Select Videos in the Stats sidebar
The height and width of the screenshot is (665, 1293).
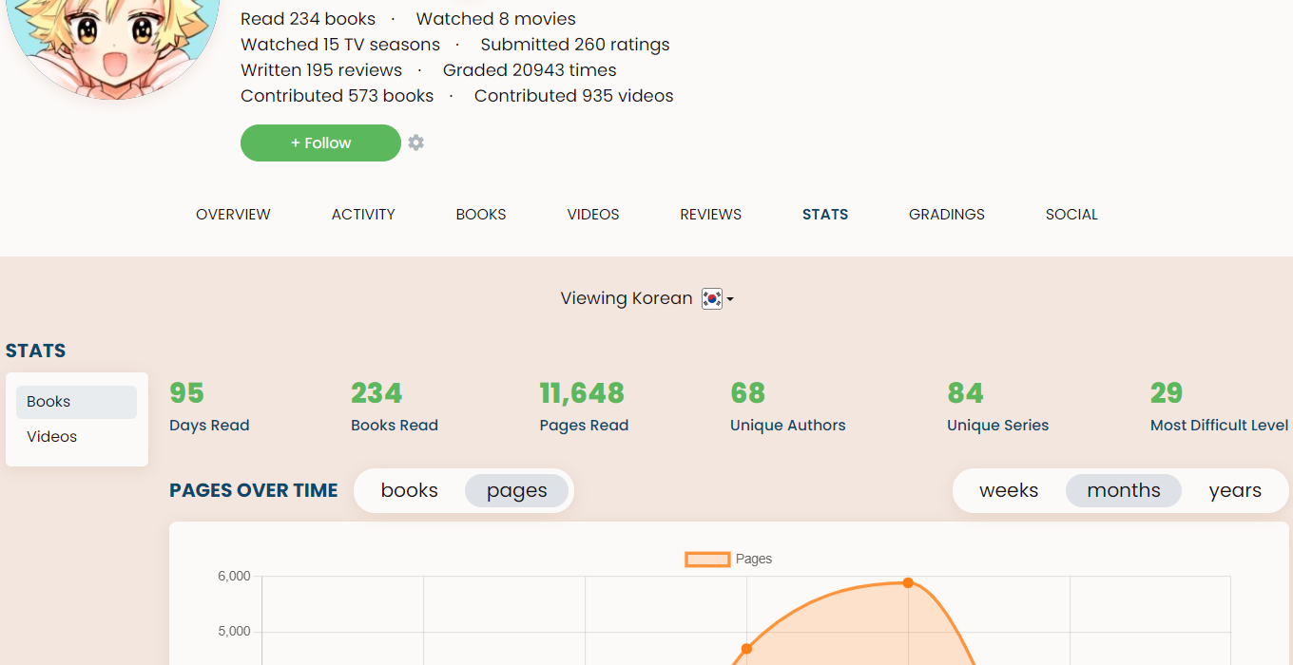point(76,437)
